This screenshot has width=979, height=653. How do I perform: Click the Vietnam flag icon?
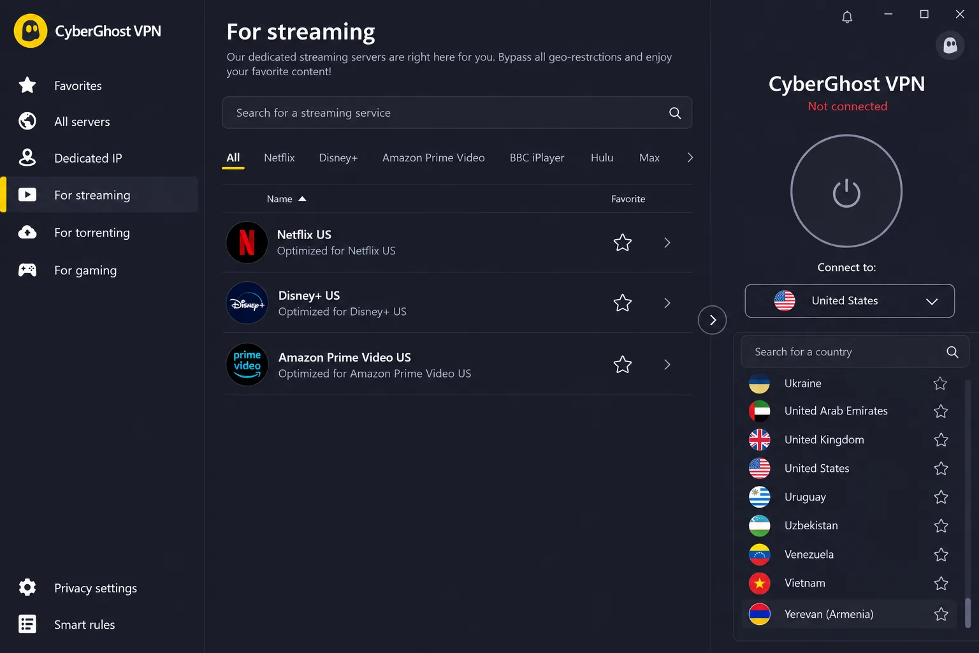click(x=759, y=583)
